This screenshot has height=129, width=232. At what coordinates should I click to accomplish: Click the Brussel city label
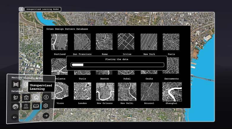(149, 103)
